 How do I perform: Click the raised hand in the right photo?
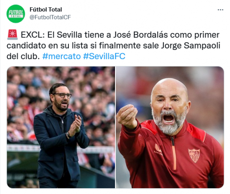[x=127, y=116]
